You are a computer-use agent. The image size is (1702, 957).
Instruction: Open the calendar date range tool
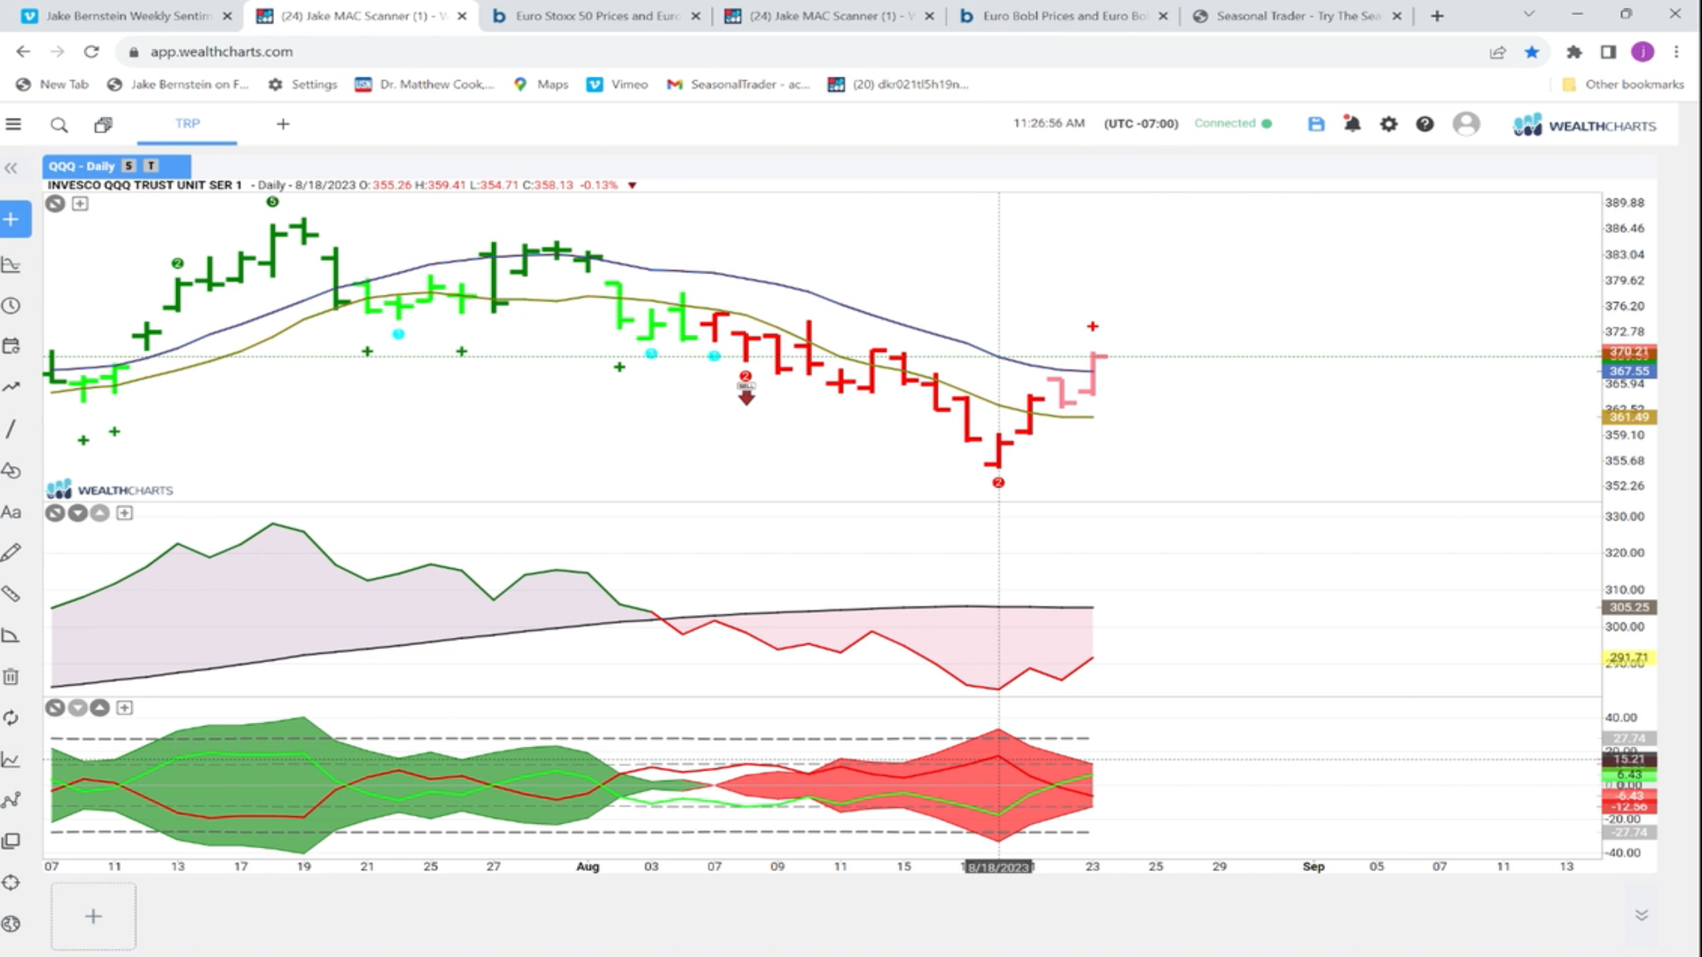pos(11,346)
